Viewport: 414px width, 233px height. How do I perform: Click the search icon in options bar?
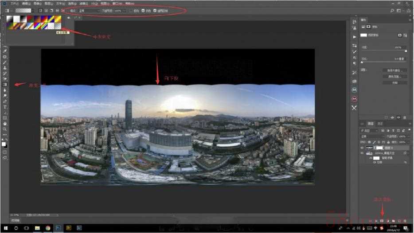pyautogui.click(x=392, y=11)
